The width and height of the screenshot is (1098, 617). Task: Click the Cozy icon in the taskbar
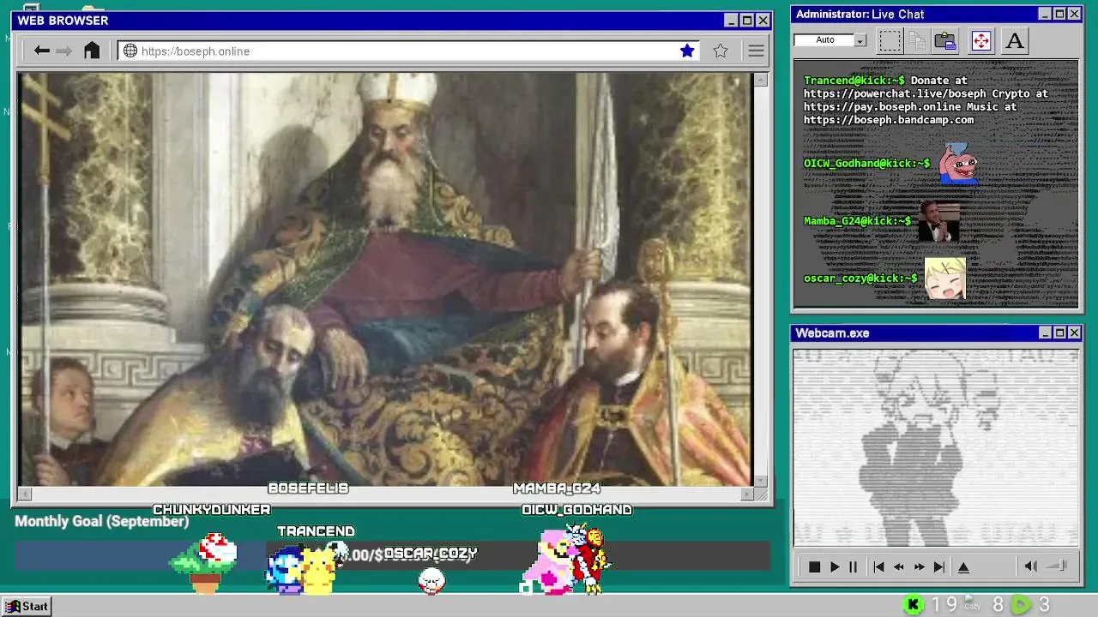coord(971,604)
